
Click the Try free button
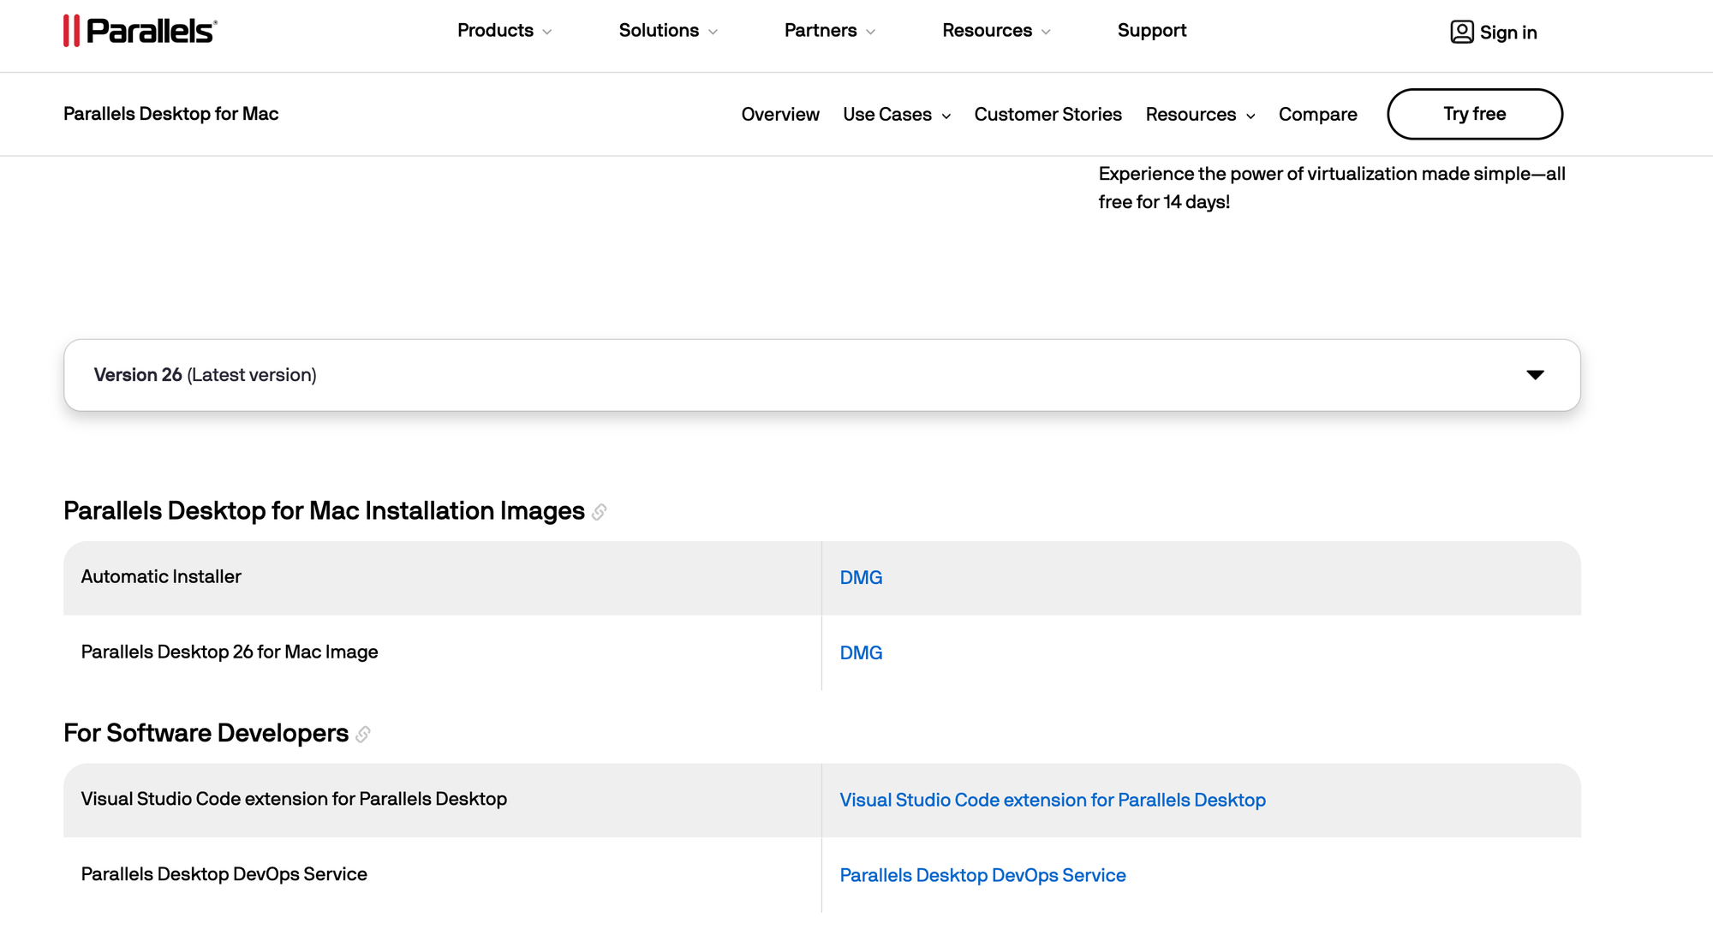coord(1475,114)
